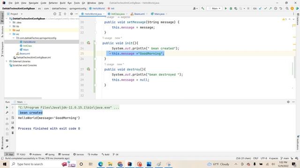The height and width of the screenshot is (168, 300).
Task: Collapse the src folder
Action: (10, 34)
